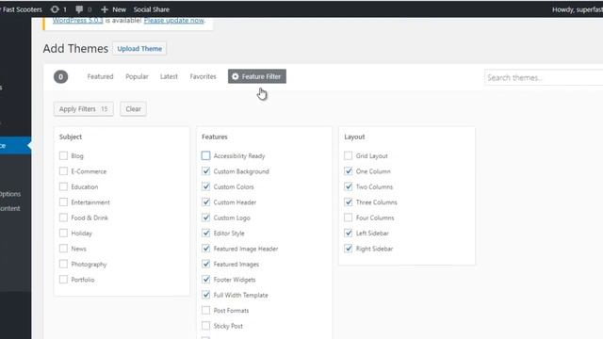The image size is (603, 339).
Task: Check the Post Formats checkbox
Action: coord(205,310)
